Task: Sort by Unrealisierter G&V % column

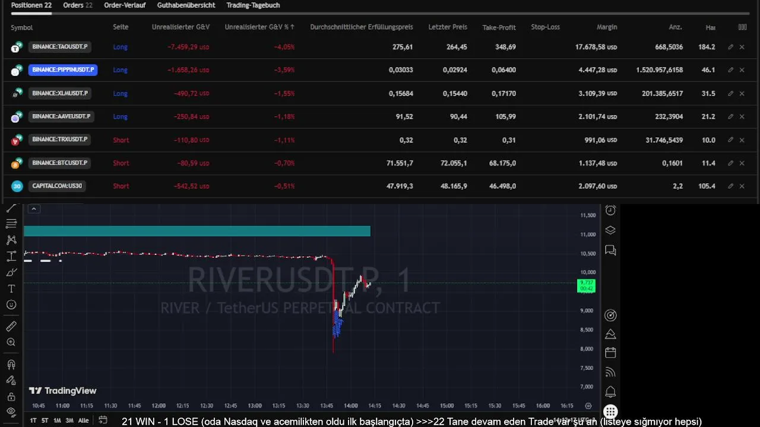Action: pyautogui.click(x=259, y=27)
